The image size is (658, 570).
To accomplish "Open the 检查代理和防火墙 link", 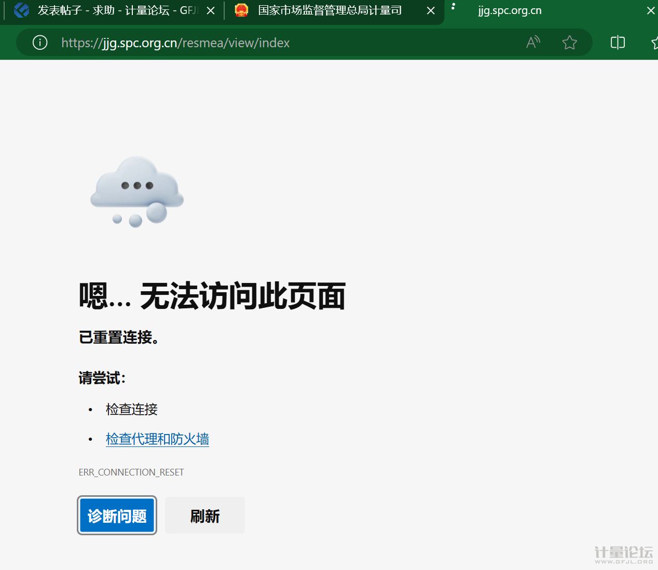I will (157, 439).
